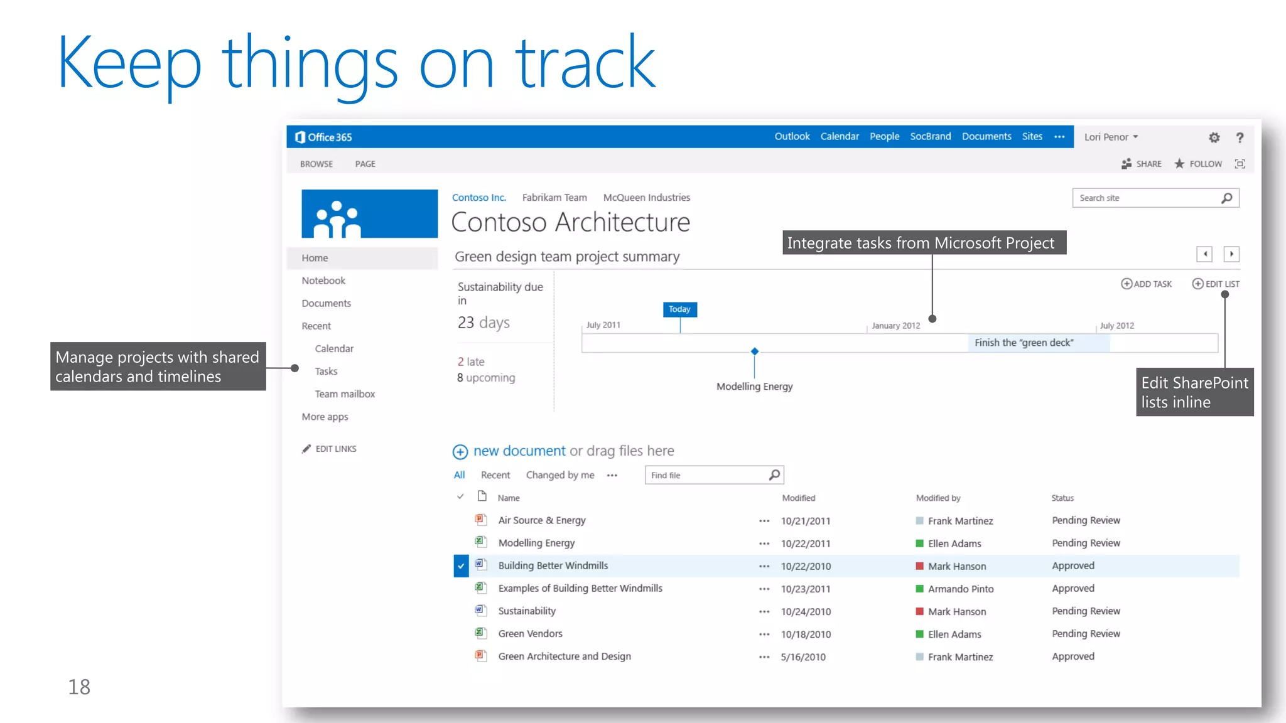
Task: Click the help question mark icon
Action: click(1240, 137)
